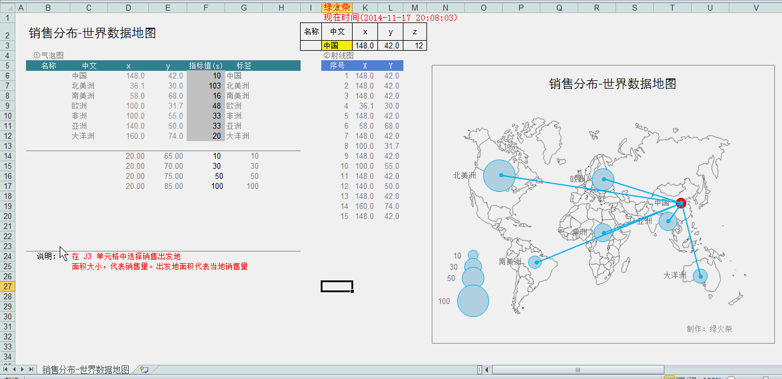Click previous sheet navigation arrow

click(x=14, y=369)
